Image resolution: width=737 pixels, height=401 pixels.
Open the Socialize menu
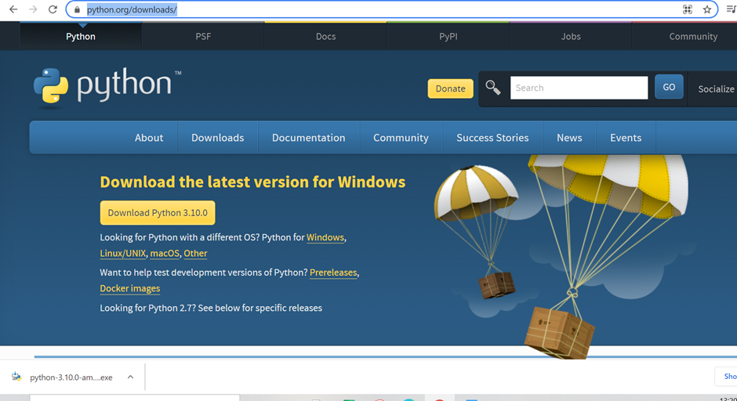715,89
